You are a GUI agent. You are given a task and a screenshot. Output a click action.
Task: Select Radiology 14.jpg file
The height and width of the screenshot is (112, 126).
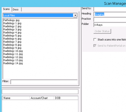13,63
